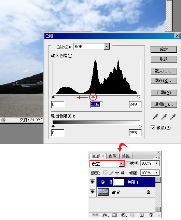Screen dimensions: 181x220
Task: Hide the 背景 layer
Action: (x=92, y=192)
